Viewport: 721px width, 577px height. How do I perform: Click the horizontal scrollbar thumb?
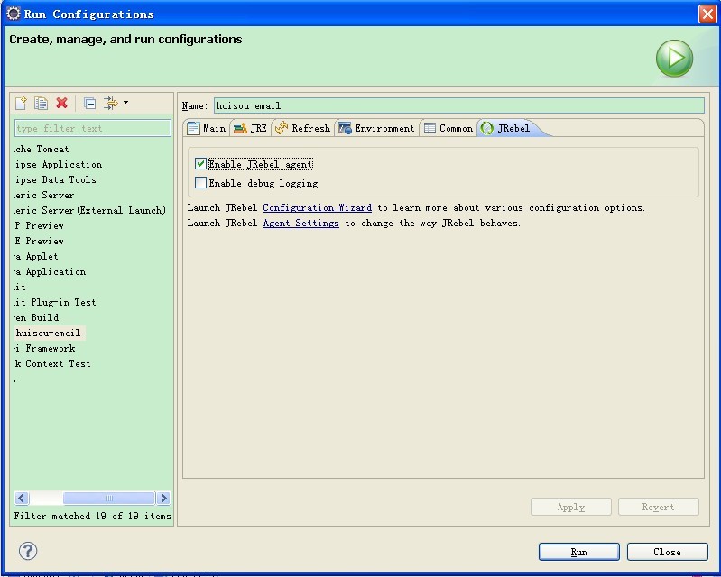coord(109,498)
